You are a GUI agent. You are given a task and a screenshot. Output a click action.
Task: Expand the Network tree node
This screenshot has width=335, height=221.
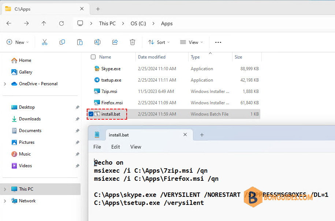(x=5, y=201)
